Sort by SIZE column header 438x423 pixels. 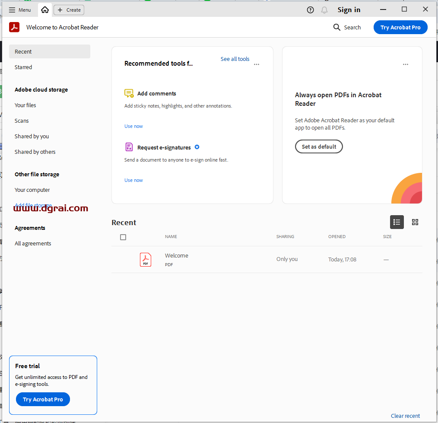pos(387,236)
